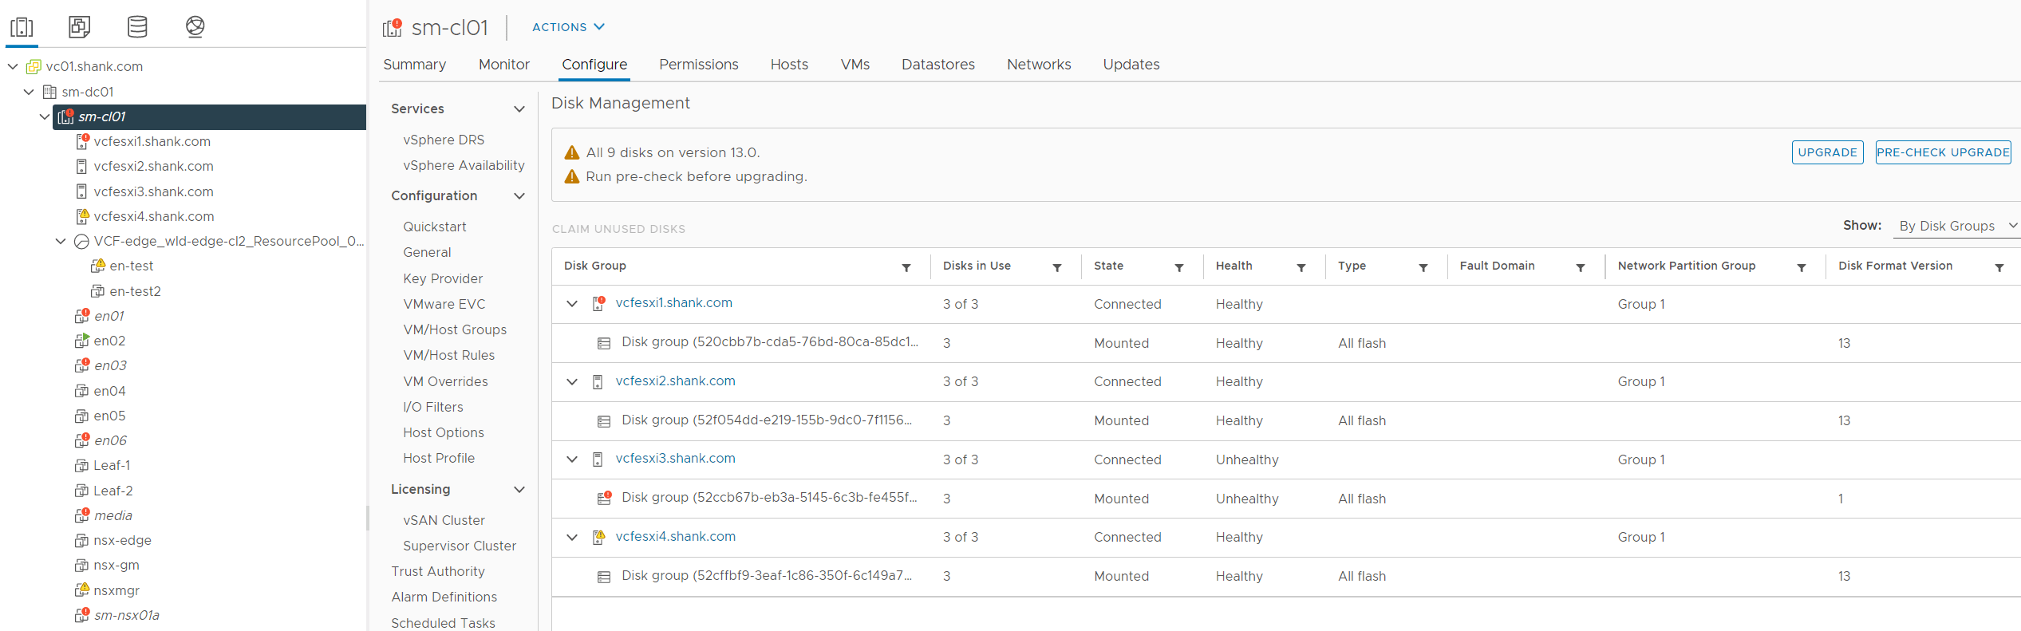Click VM icon for en-test
The width and height of the screenshot is (2021, 631).
coord(98,266)
